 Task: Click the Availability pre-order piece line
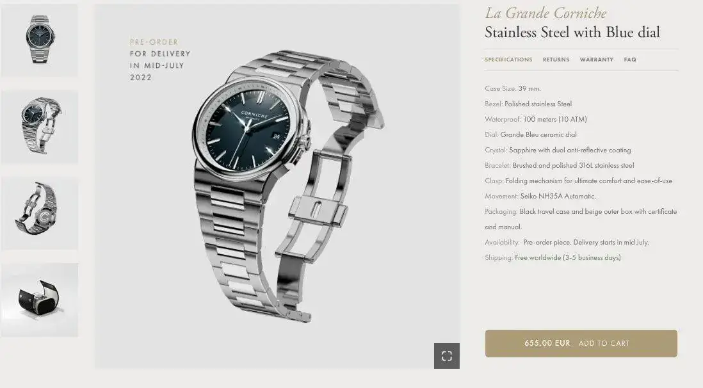pyautogui.click(x=567, y=242)
